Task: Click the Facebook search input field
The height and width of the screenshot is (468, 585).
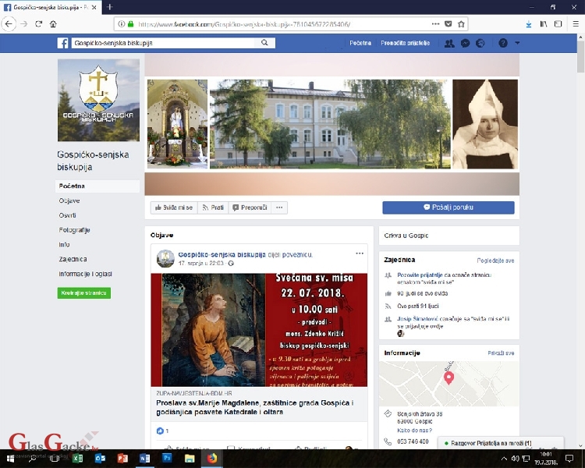Action: pos(163,43)
